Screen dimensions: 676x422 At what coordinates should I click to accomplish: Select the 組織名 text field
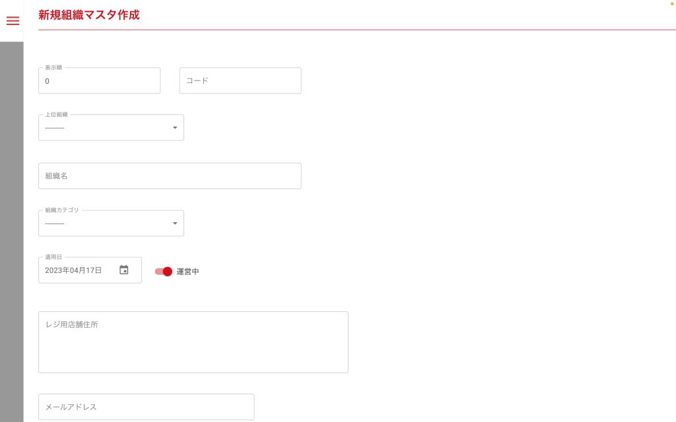[170, 176]
